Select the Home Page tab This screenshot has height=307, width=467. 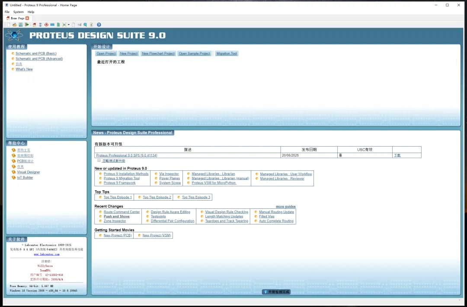click(x=18, y=18)
